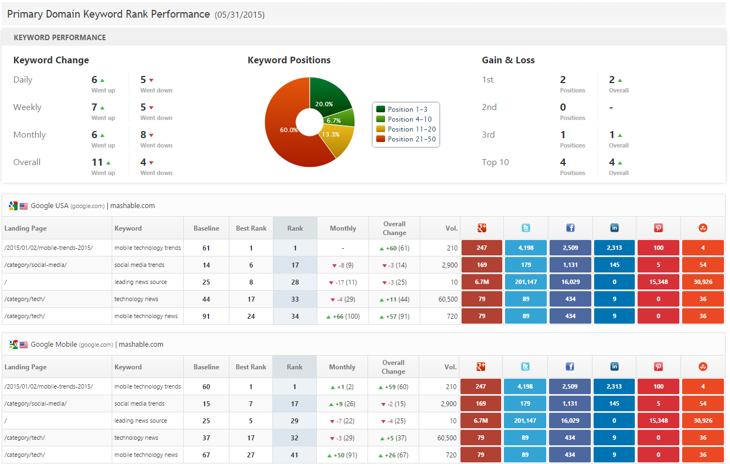Open mashable.com link in Google USA header
Viewport: 730px width, 464px height.
(x=133, y=206)
